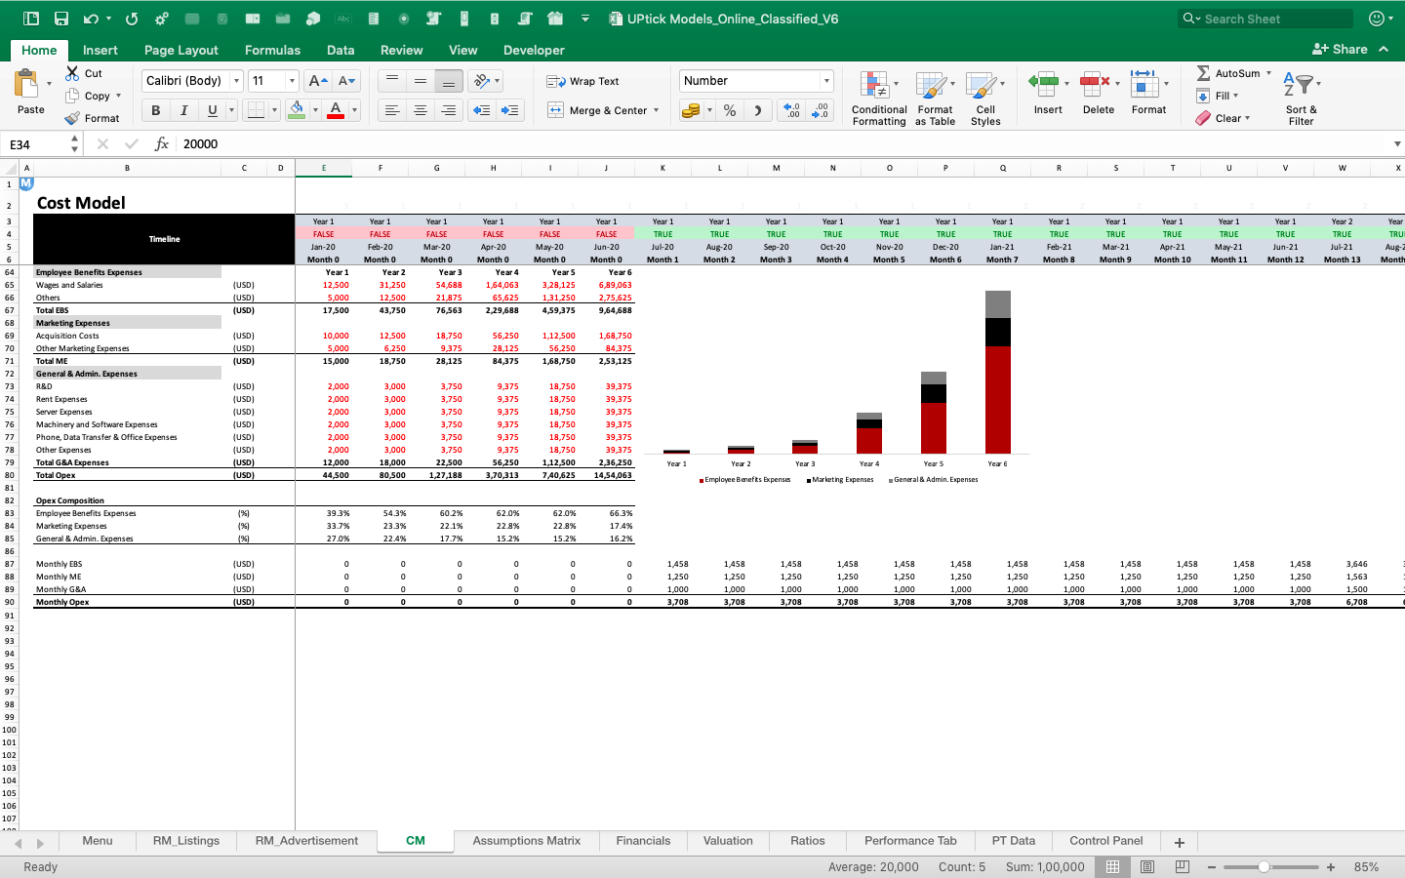Toggle Underline formatting
Image resolution: width=1405 pixels, height=878 pixels.
(x=212, y=110)
